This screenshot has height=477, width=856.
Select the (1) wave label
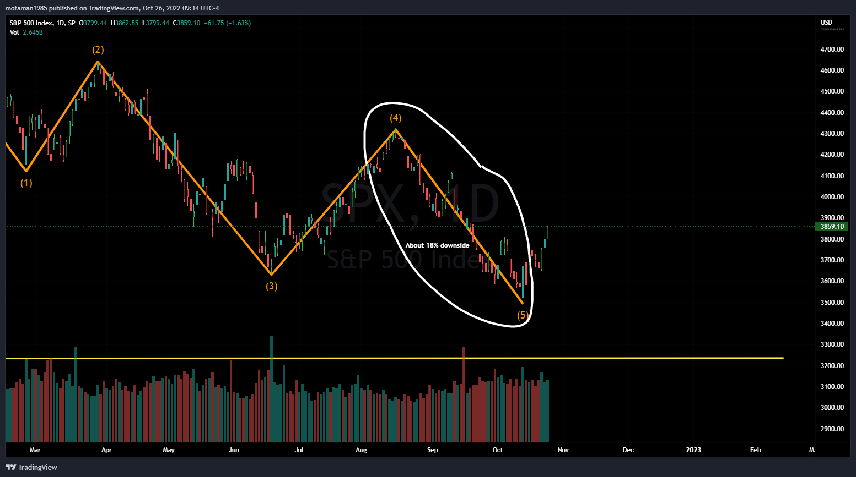tap(26, 183)
